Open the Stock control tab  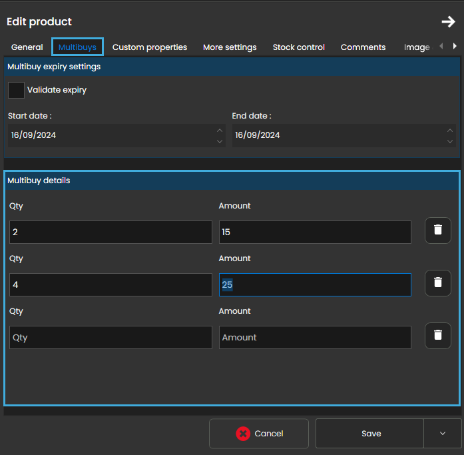(299, 47)
